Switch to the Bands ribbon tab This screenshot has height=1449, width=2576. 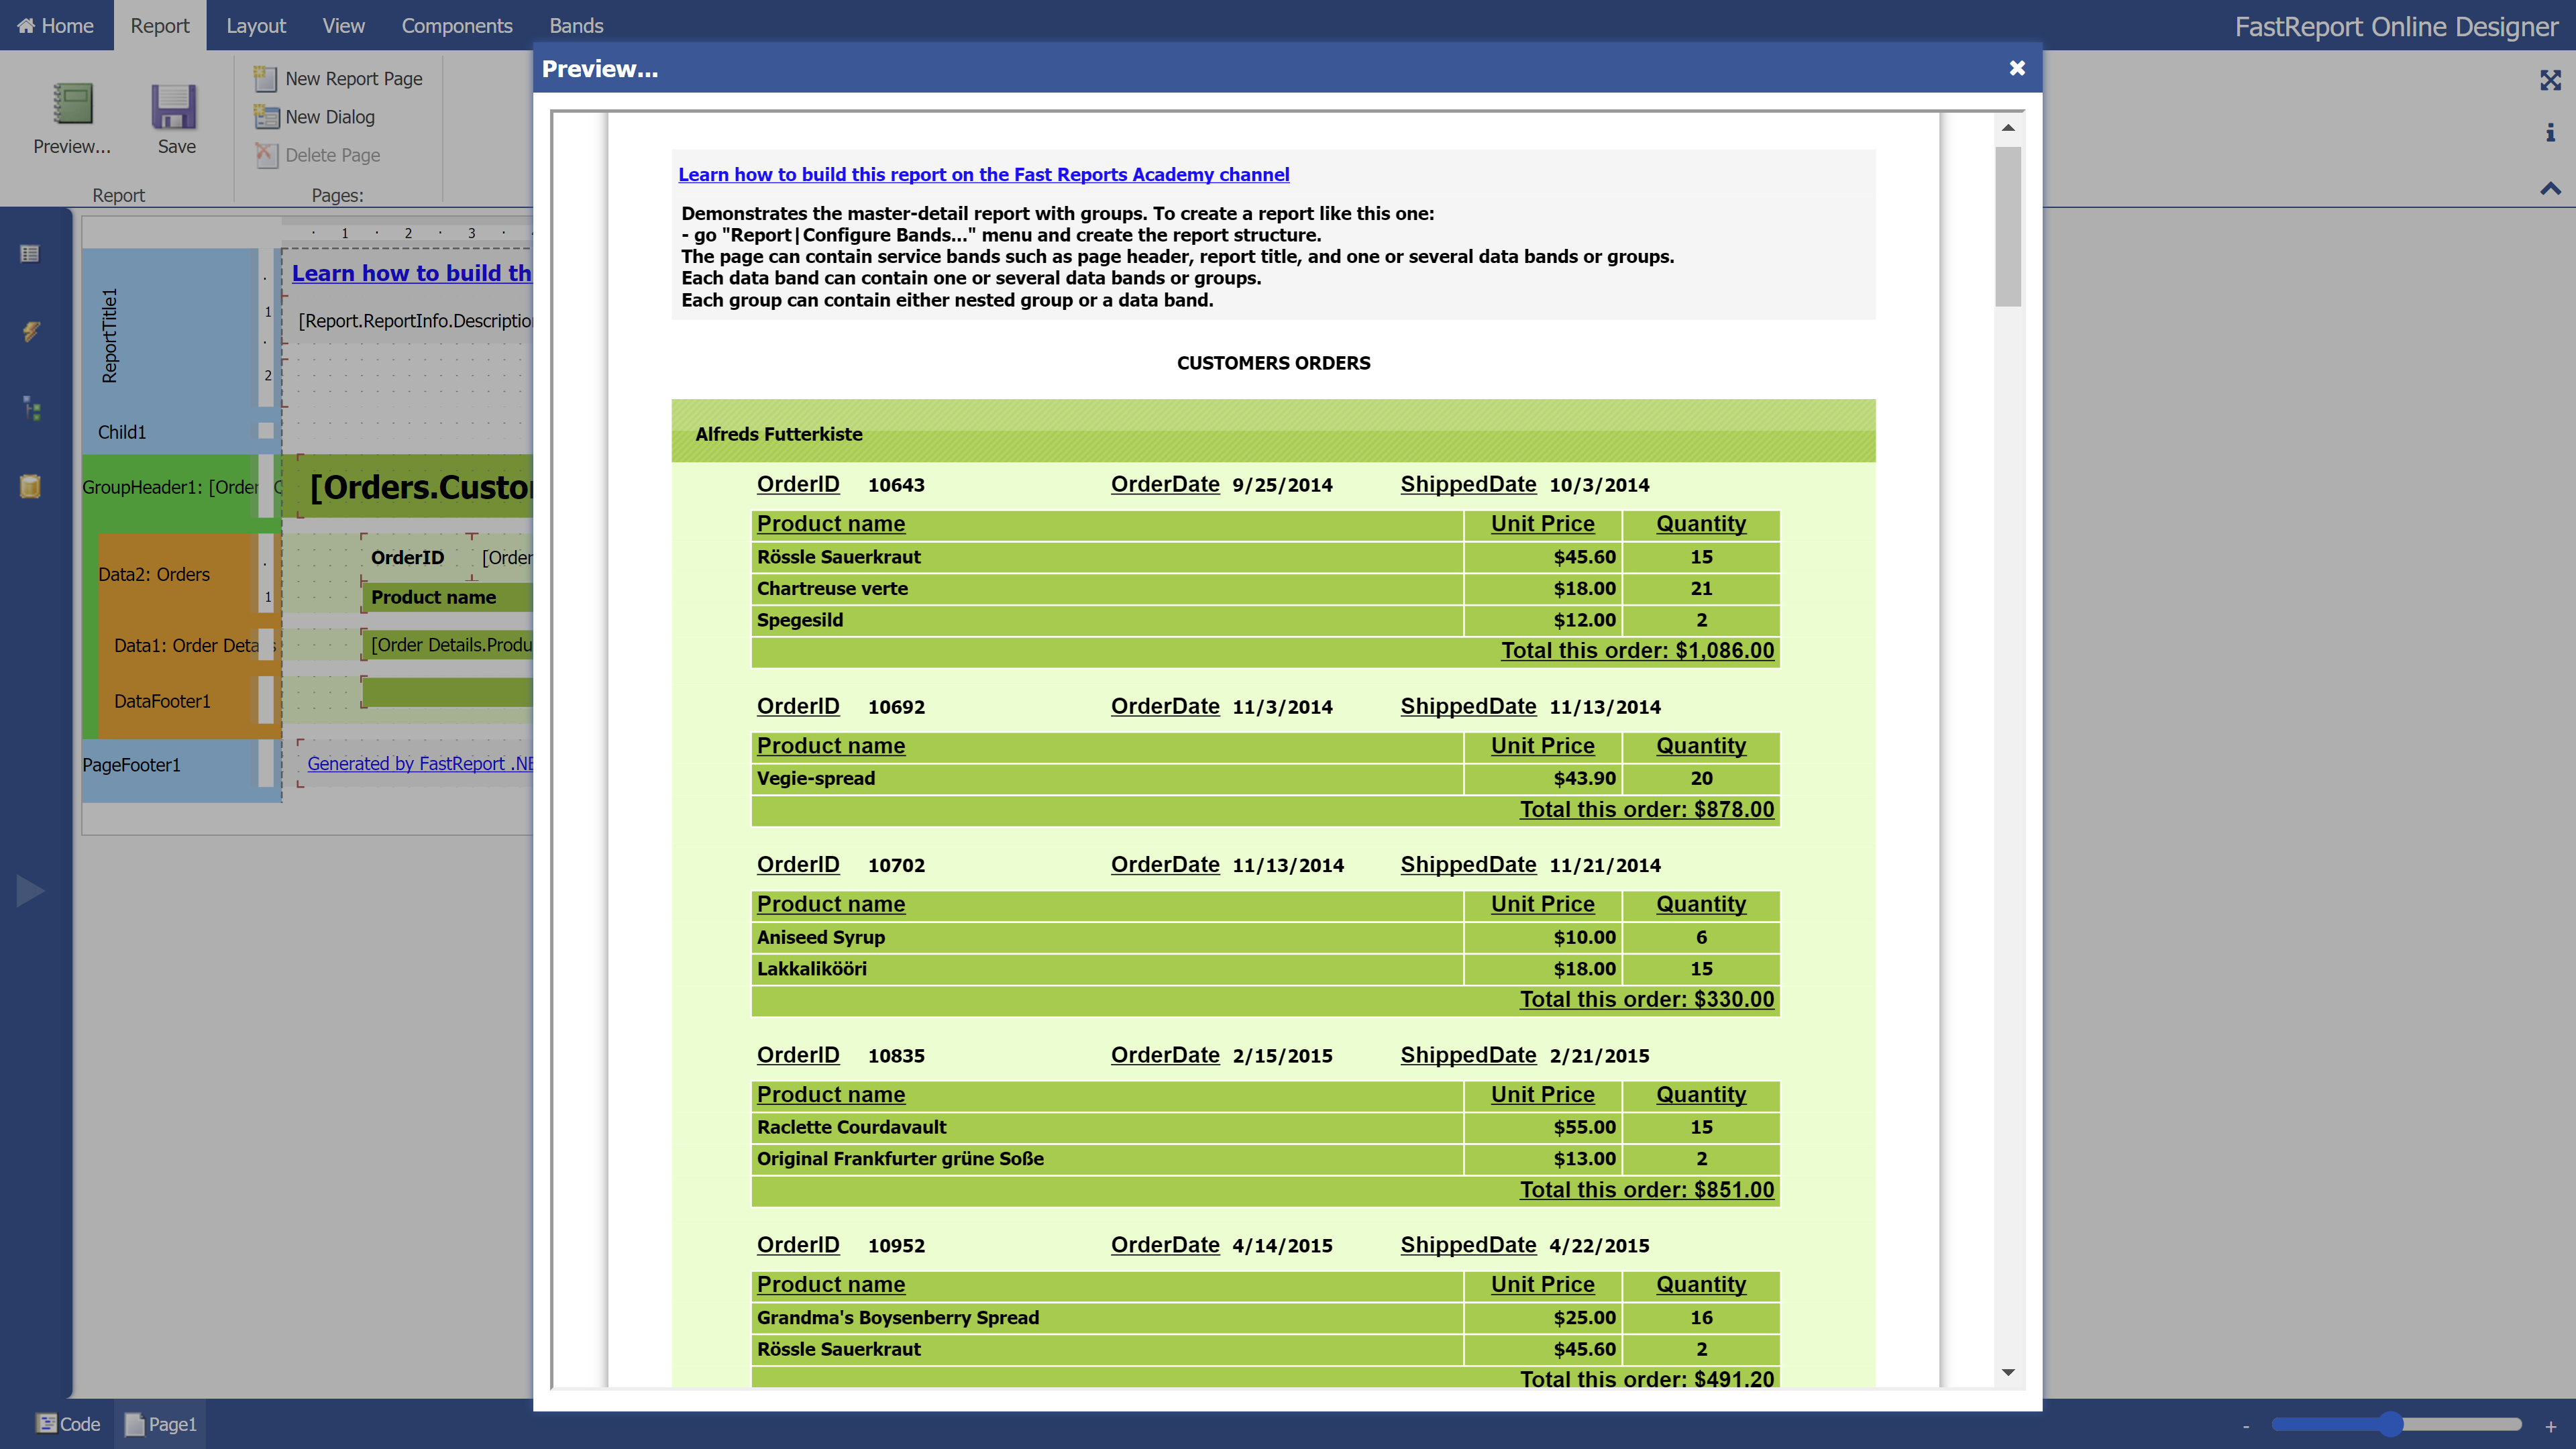(x=576, y=25)
